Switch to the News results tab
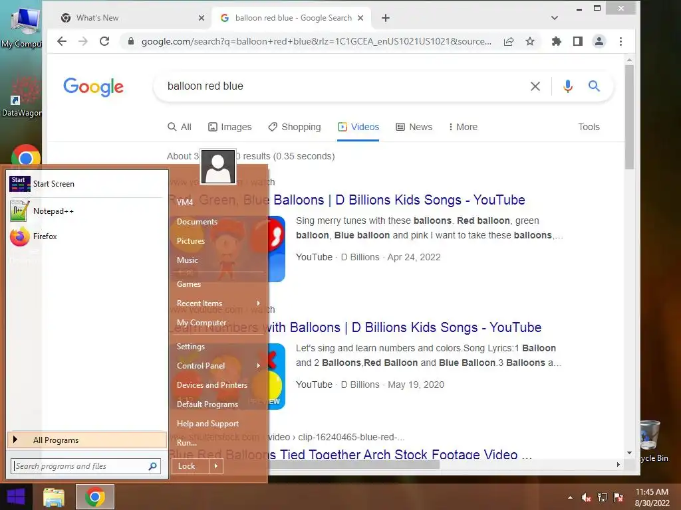The height and width of the screenshot is (510, 681). [x=414, y=127]
